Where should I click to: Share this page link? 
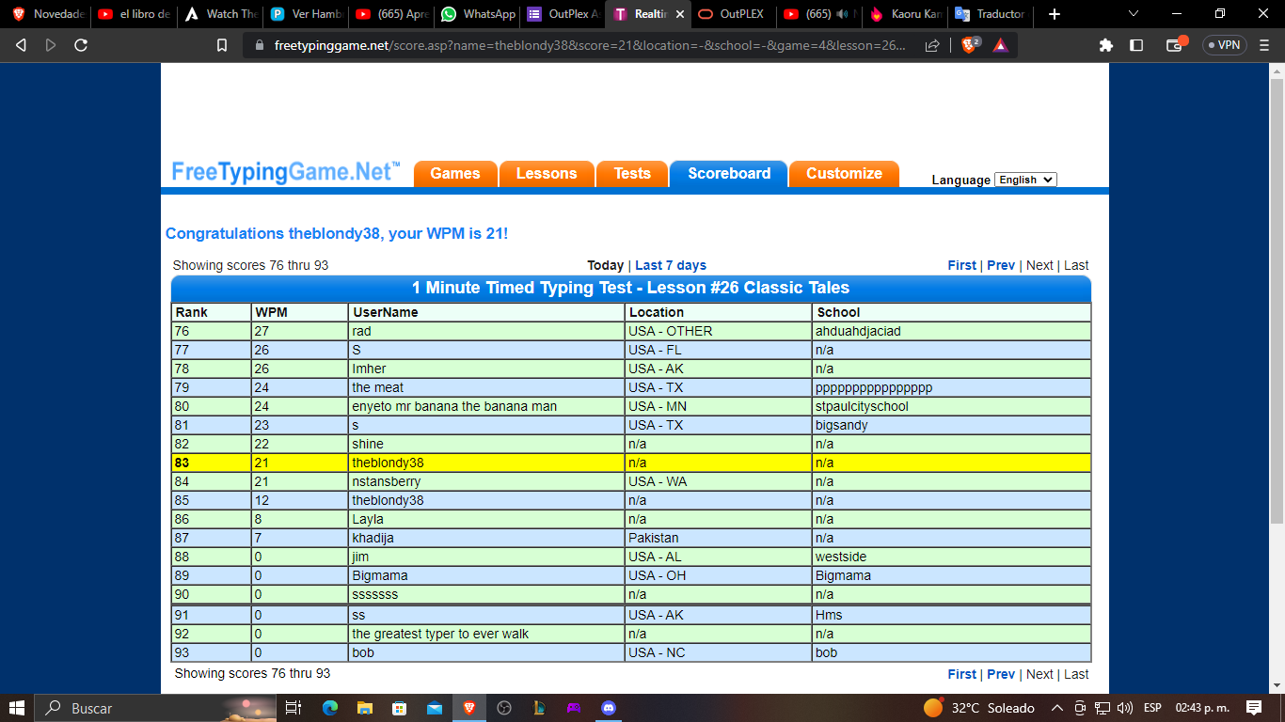pyautogui.click(x=932, y=45)
